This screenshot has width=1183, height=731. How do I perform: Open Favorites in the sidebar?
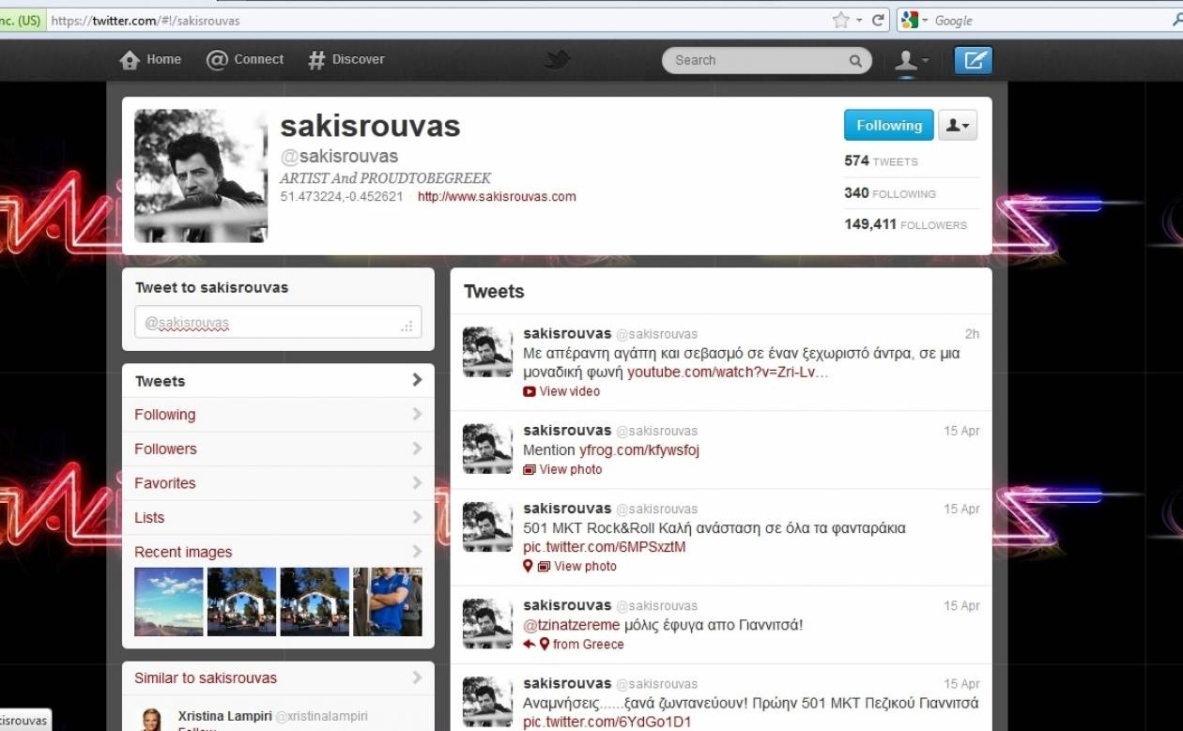click(278, 483)
